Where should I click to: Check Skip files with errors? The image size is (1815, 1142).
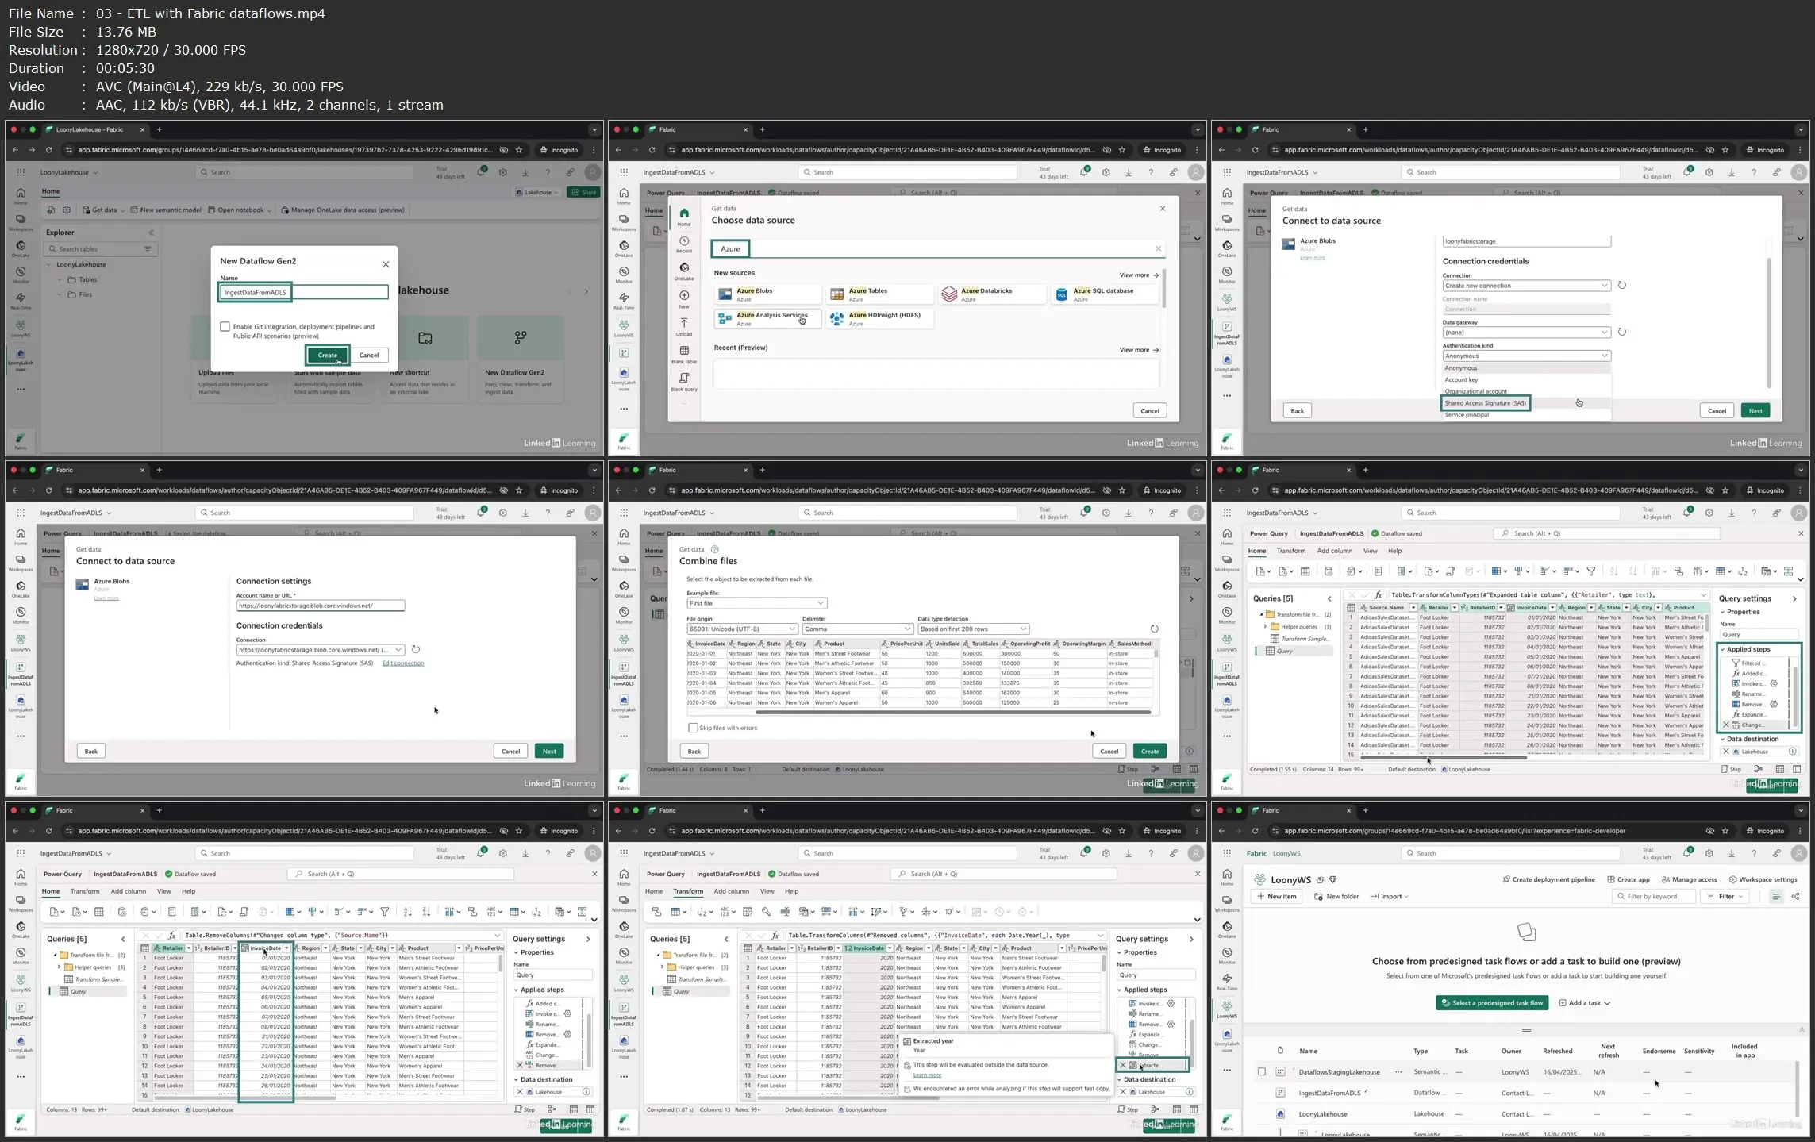click(692, 728)
